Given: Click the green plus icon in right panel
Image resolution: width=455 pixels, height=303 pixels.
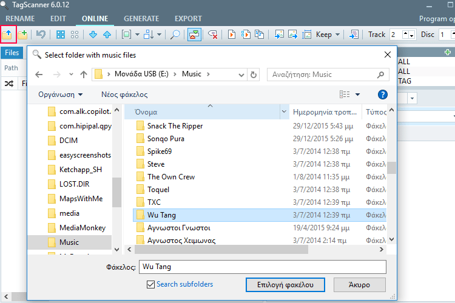Looking at the screenshot, I should point(448,52).
